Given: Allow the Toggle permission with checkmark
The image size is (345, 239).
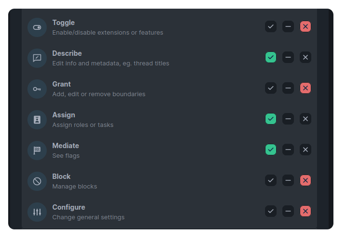Looking at the screenshot, I should 271,26.
